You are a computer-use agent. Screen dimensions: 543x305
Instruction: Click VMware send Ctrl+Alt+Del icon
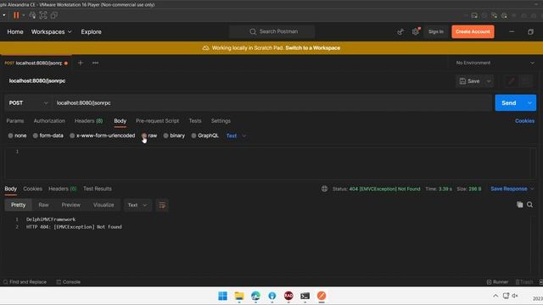(32, 15)
